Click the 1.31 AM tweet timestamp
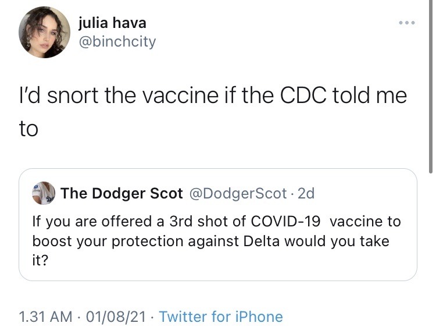This screenshot has height=330, width=436. pyautogui.click(x=45, y=317)
